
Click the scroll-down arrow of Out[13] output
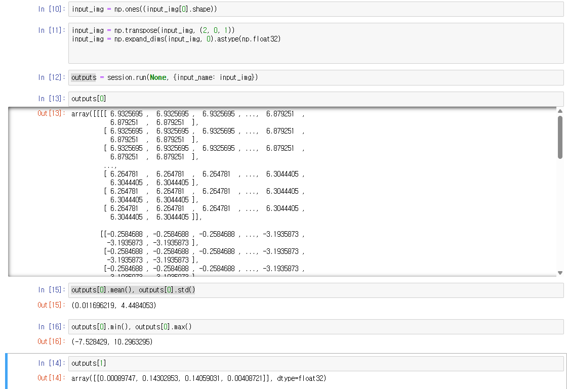point(560,273)
